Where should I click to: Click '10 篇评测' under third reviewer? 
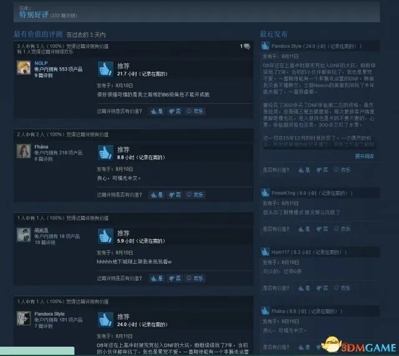(45, 242)
